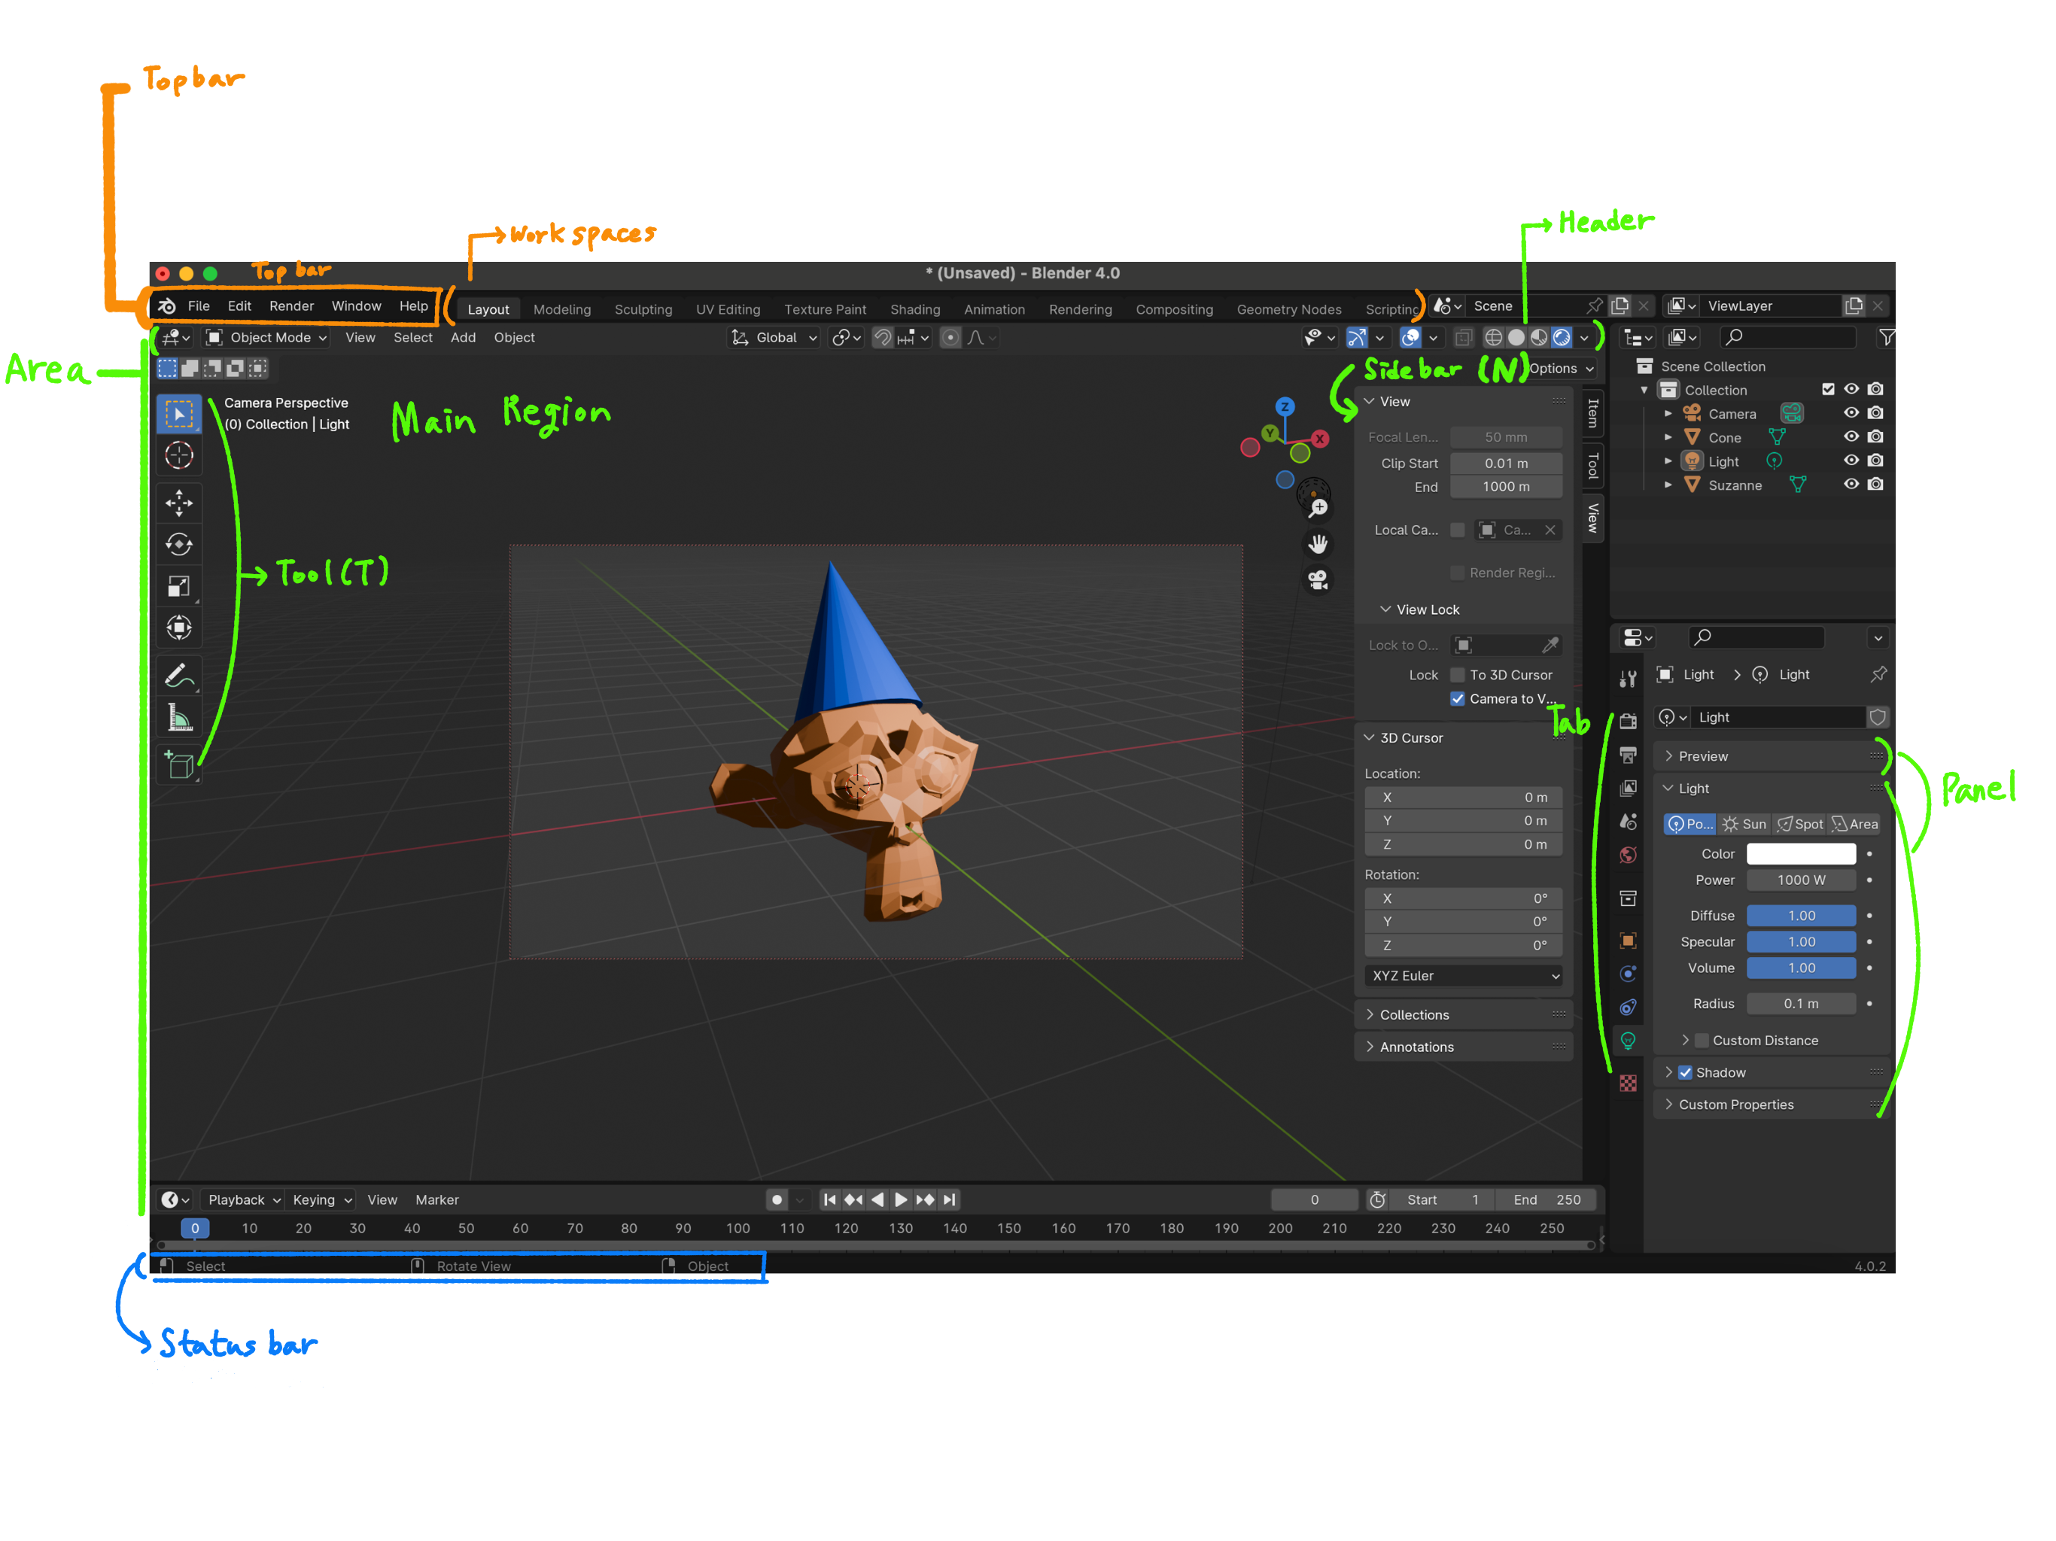Set the light type to Sun

[x=1744, y=823]
